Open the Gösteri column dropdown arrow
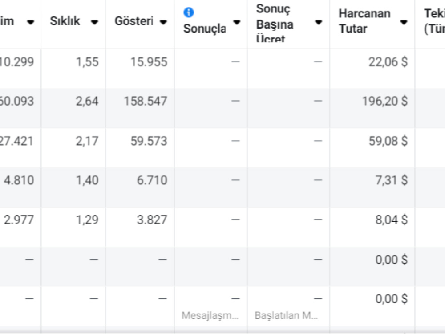 pyautogui.click(x=163, y=22)
